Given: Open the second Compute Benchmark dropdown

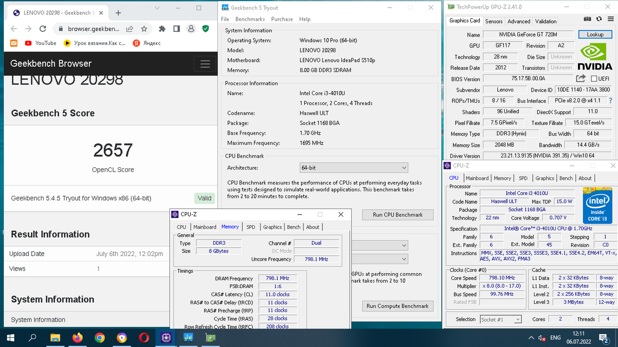Looking at the screenshot, I should (x=380, y=259).
